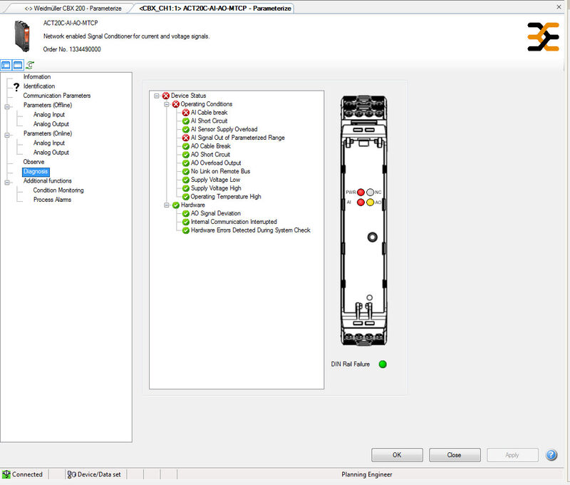Collapse the Device Status tree node
The image size is (570, 485).
(157, 96)
